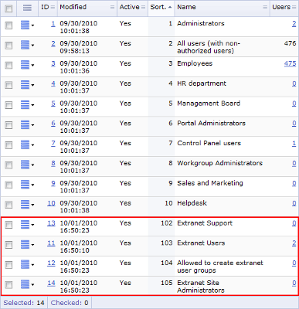Open the 475 users link for Employees
This screenshot has height=309, width=299.
click(x=290, y=63)
